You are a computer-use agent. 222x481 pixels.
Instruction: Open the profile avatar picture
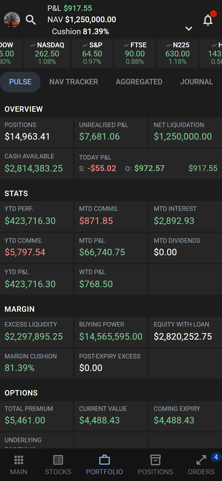(12, 20)
